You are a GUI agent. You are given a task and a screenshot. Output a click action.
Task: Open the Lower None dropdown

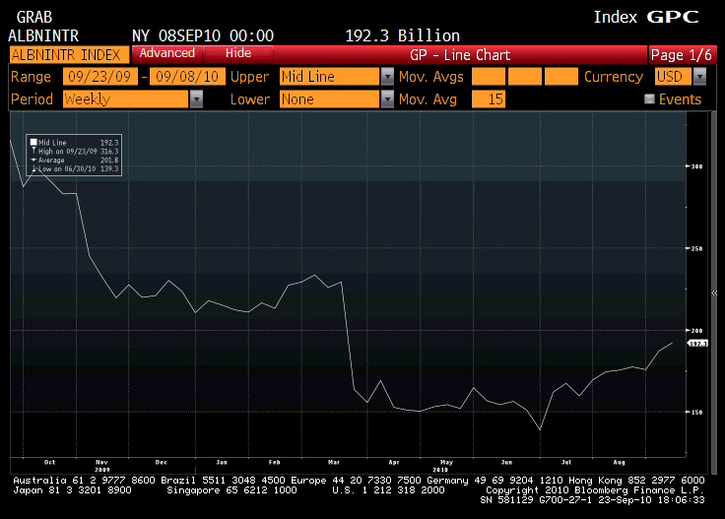point(387,98)
